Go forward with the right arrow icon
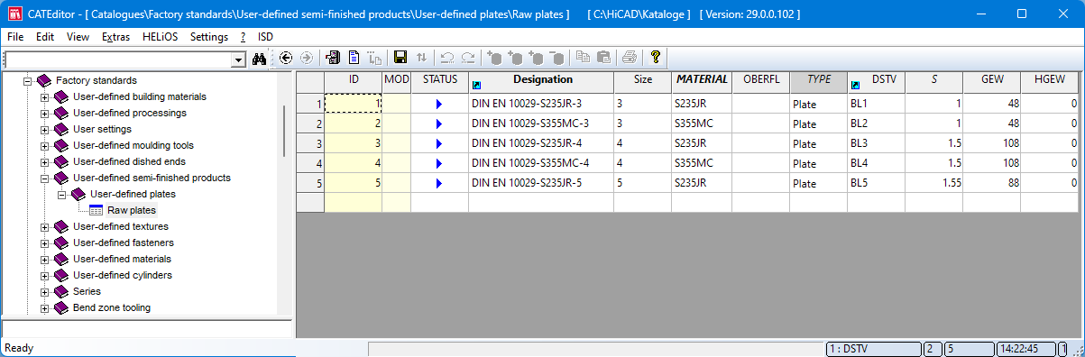The image size is (1085, 357). (307, 58)
